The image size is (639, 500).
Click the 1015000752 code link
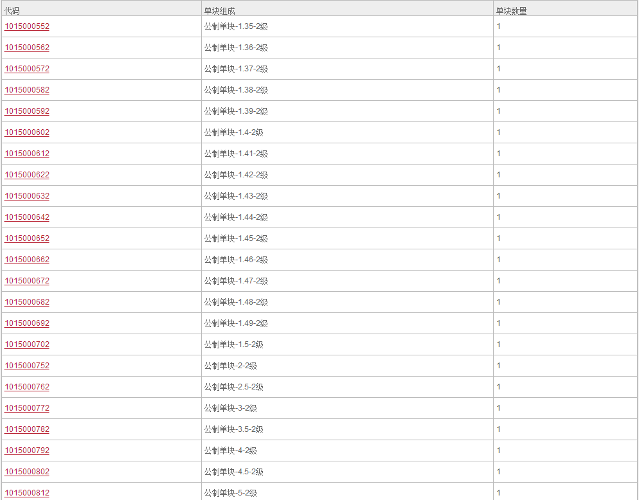27,366
